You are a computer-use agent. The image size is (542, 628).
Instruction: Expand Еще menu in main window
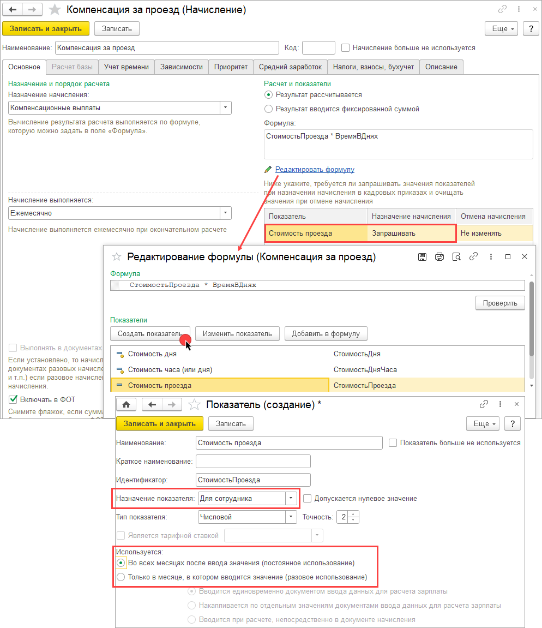(501, 28)
